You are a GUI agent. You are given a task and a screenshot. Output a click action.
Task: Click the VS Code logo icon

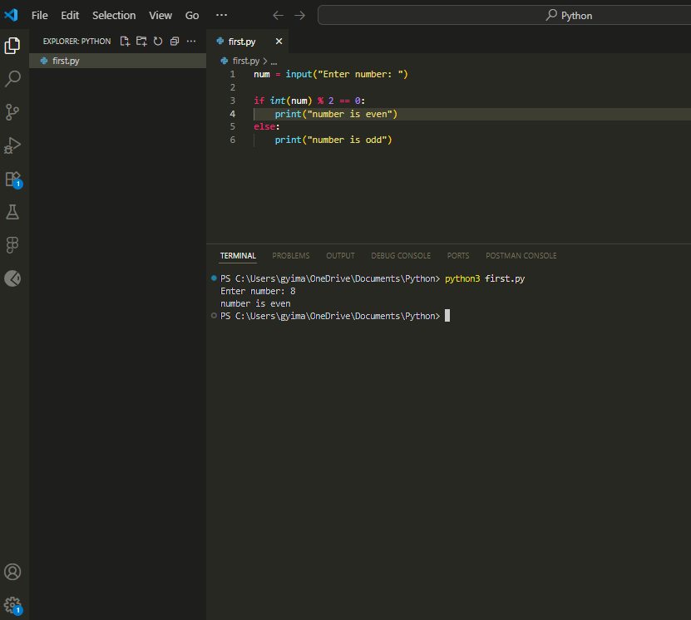point(11,15)
